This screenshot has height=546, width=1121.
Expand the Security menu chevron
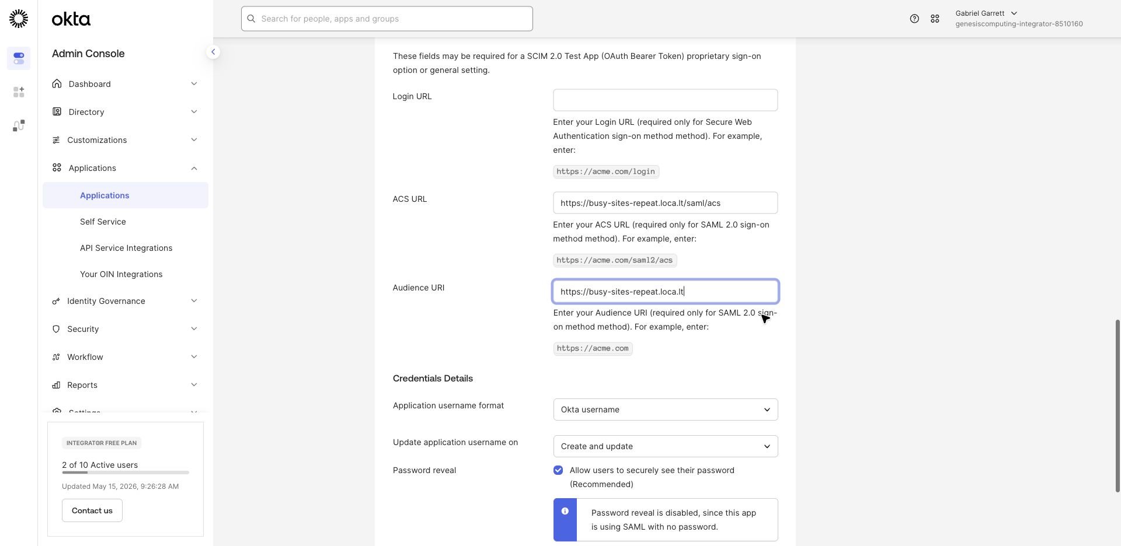pos(194,329)
